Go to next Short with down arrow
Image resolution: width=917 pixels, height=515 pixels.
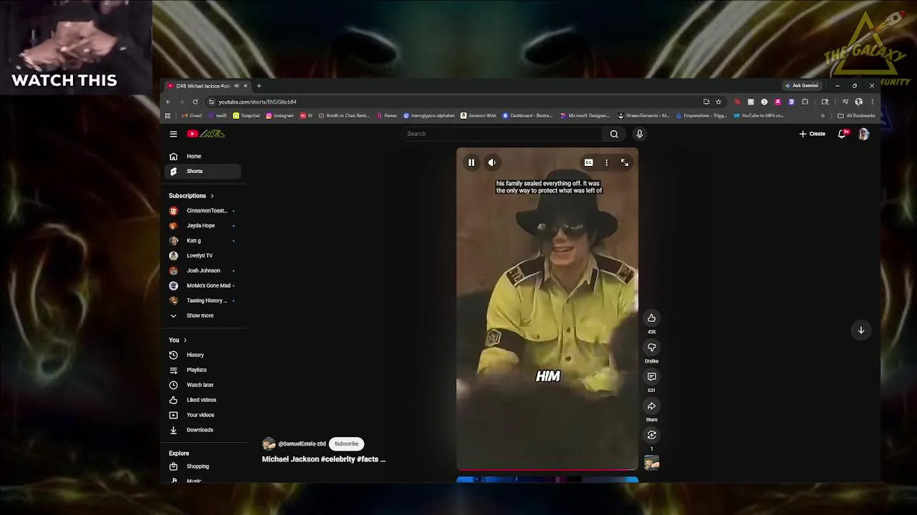click(x=861, y=330)
